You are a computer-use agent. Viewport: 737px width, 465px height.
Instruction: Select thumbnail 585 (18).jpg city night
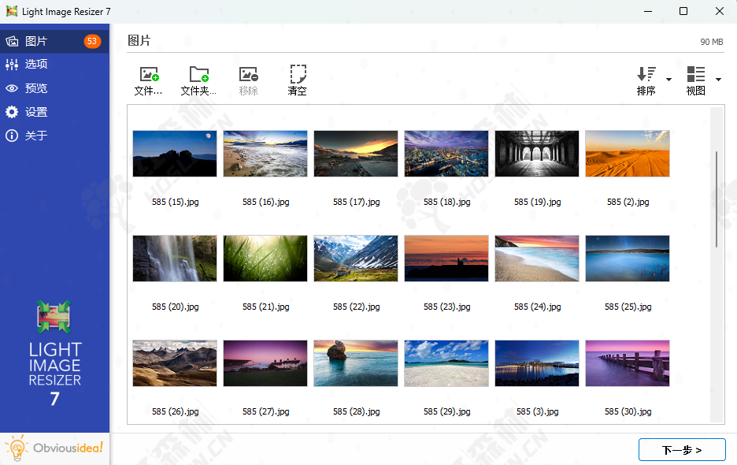(446, 154)
